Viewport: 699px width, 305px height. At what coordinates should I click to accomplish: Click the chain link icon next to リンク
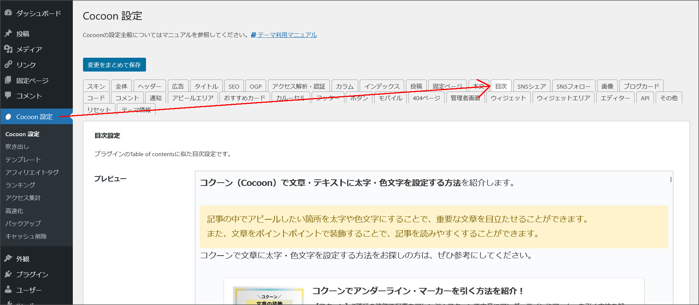click(x=8, y=65)
